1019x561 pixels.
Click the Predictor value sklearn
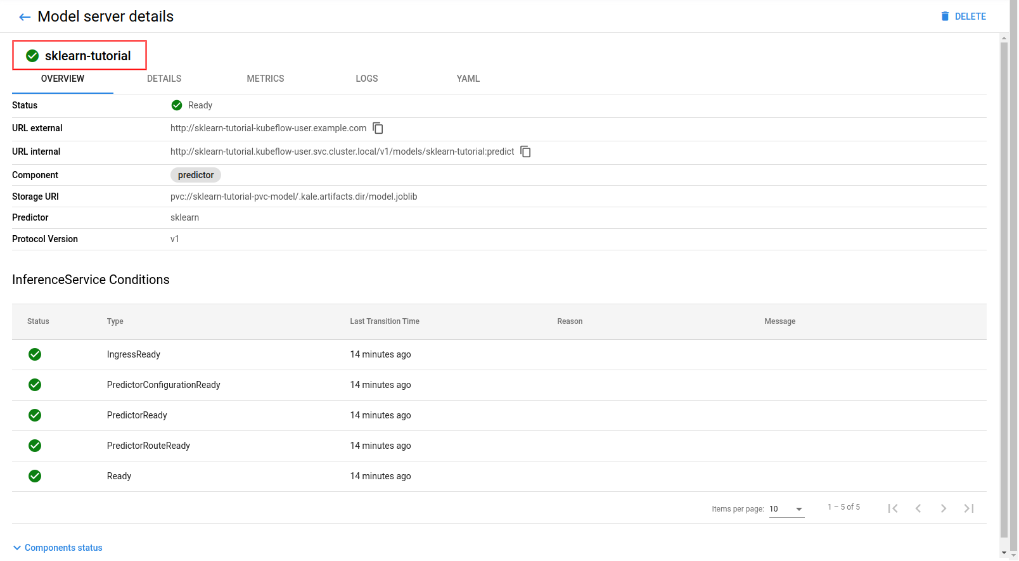[x=184, y=217]
